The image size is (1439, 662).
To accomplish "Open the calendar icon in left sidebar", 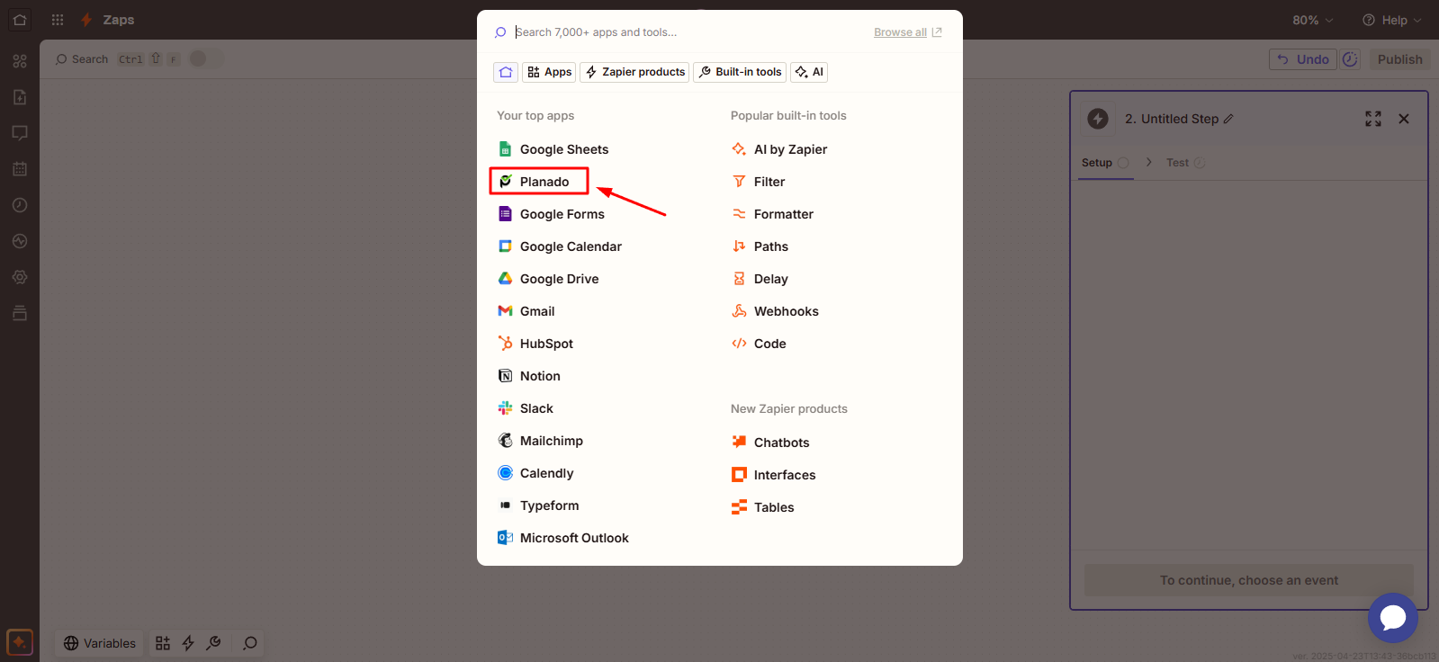I will (20, 169).
